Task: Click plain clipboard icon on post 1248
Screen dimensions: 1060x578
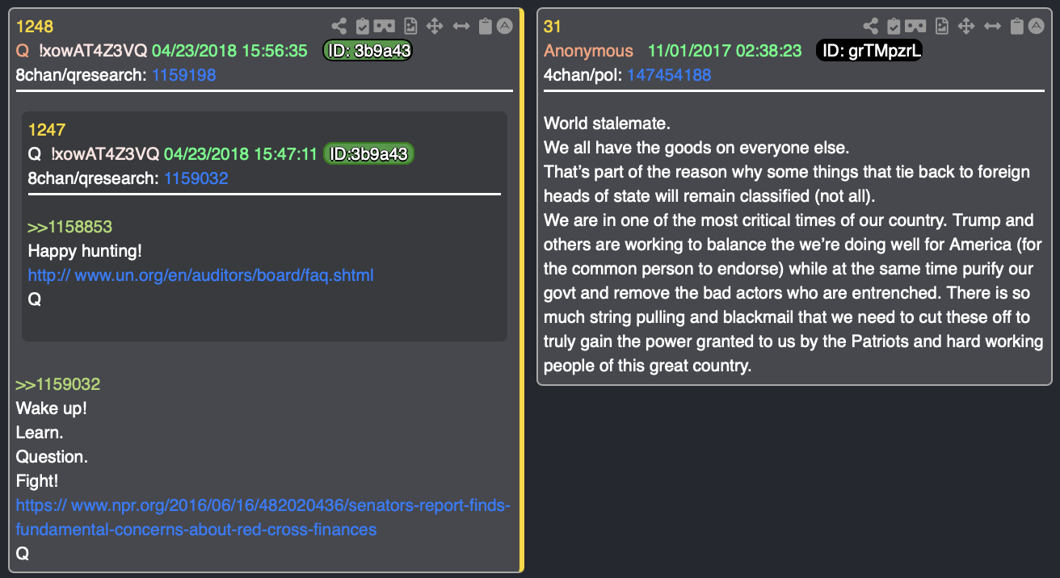Action: pos(485,26)
